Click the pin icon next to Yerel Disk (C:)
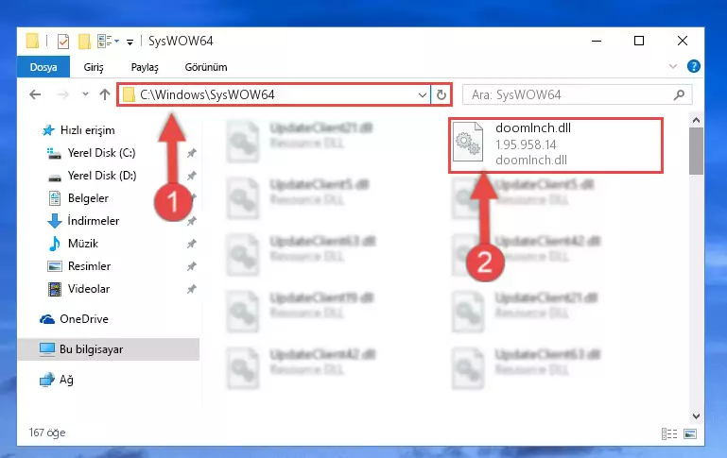 click(191, 153)
